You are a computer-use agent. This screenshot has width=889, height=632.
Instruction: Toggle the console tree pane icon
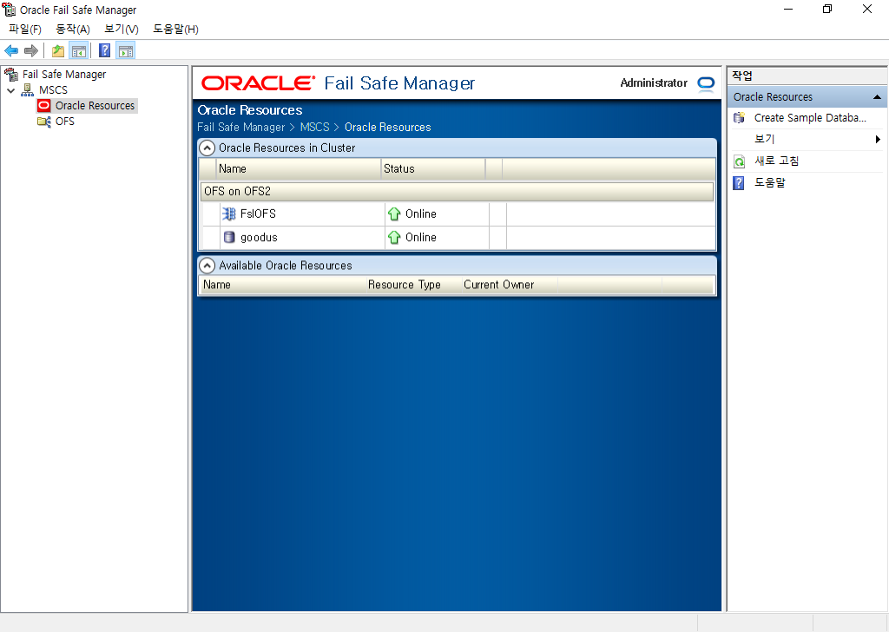pos(79,51)
